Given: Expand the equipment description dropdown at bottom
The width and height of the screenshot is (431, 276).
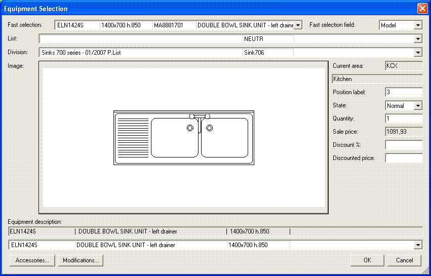Looking at the screenshot, I should pyautogui.click(x=418, y=245).
